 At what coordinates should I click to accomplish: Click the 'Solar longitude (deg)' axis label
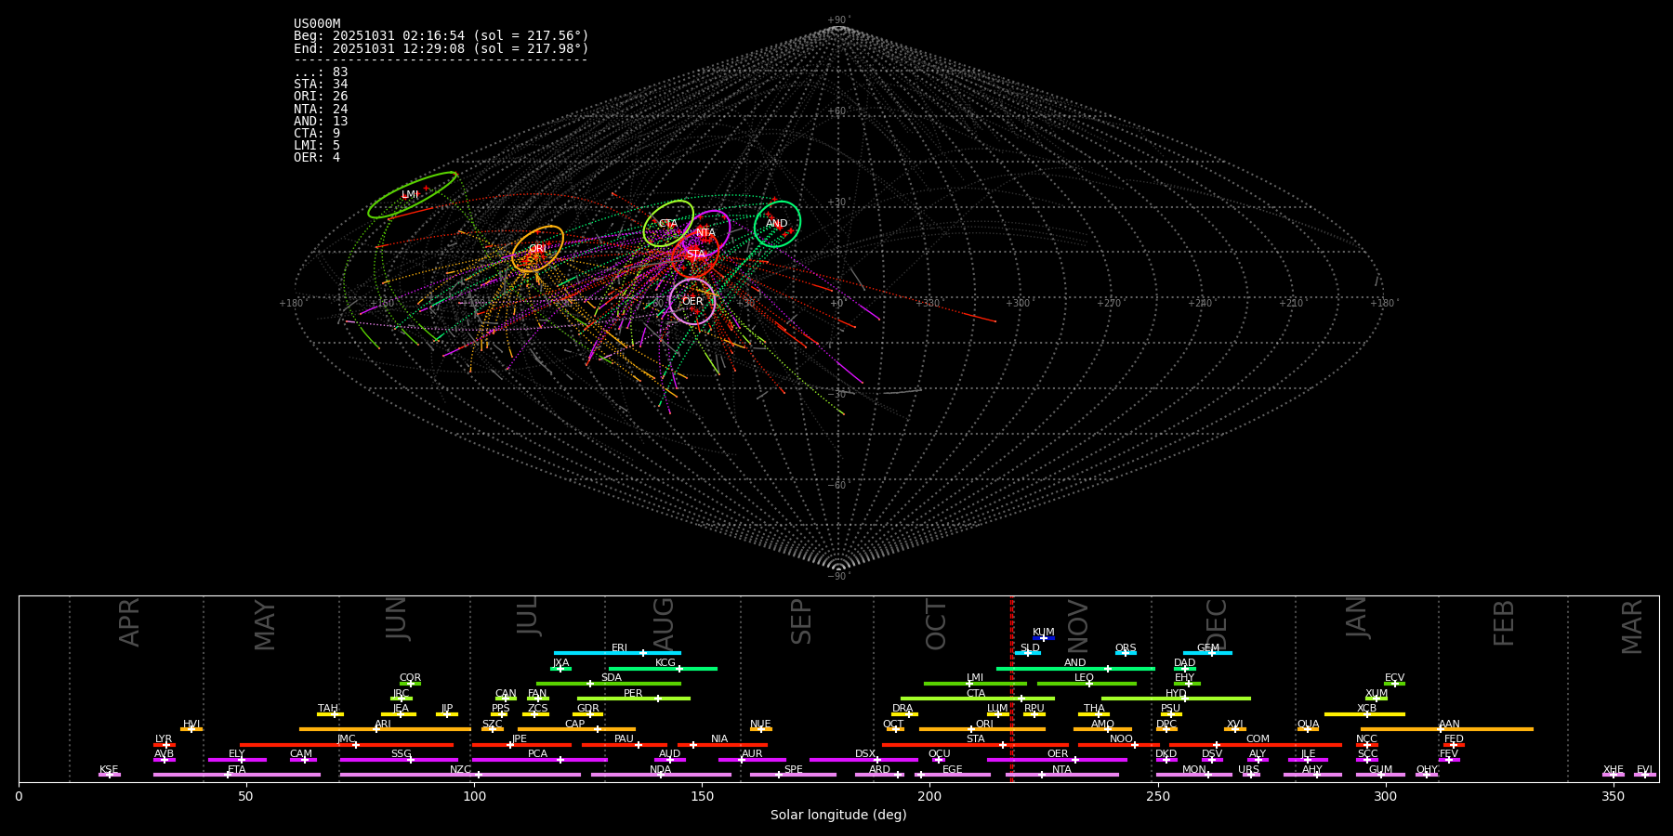tap(838, 816)
